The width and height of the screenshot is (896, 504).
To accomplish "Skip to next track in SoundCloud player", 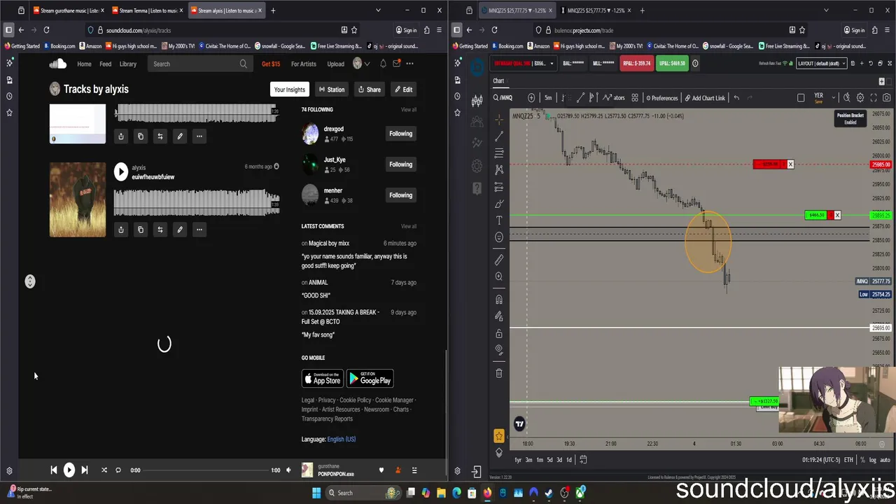I will tap(85, 470).
